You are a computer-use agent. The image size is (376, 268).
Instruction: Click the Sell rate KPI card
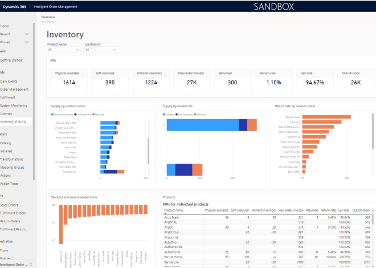(x=315, y=81)
